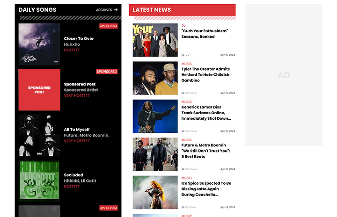Click the views eye icon under Tyler article

(183, 93)
